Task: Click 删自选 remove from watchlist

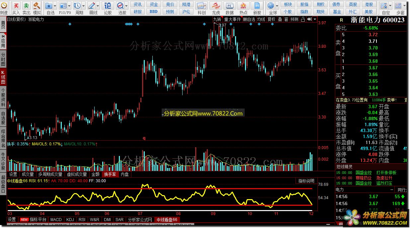Action: pyautogui.click(x=249, y=19)
